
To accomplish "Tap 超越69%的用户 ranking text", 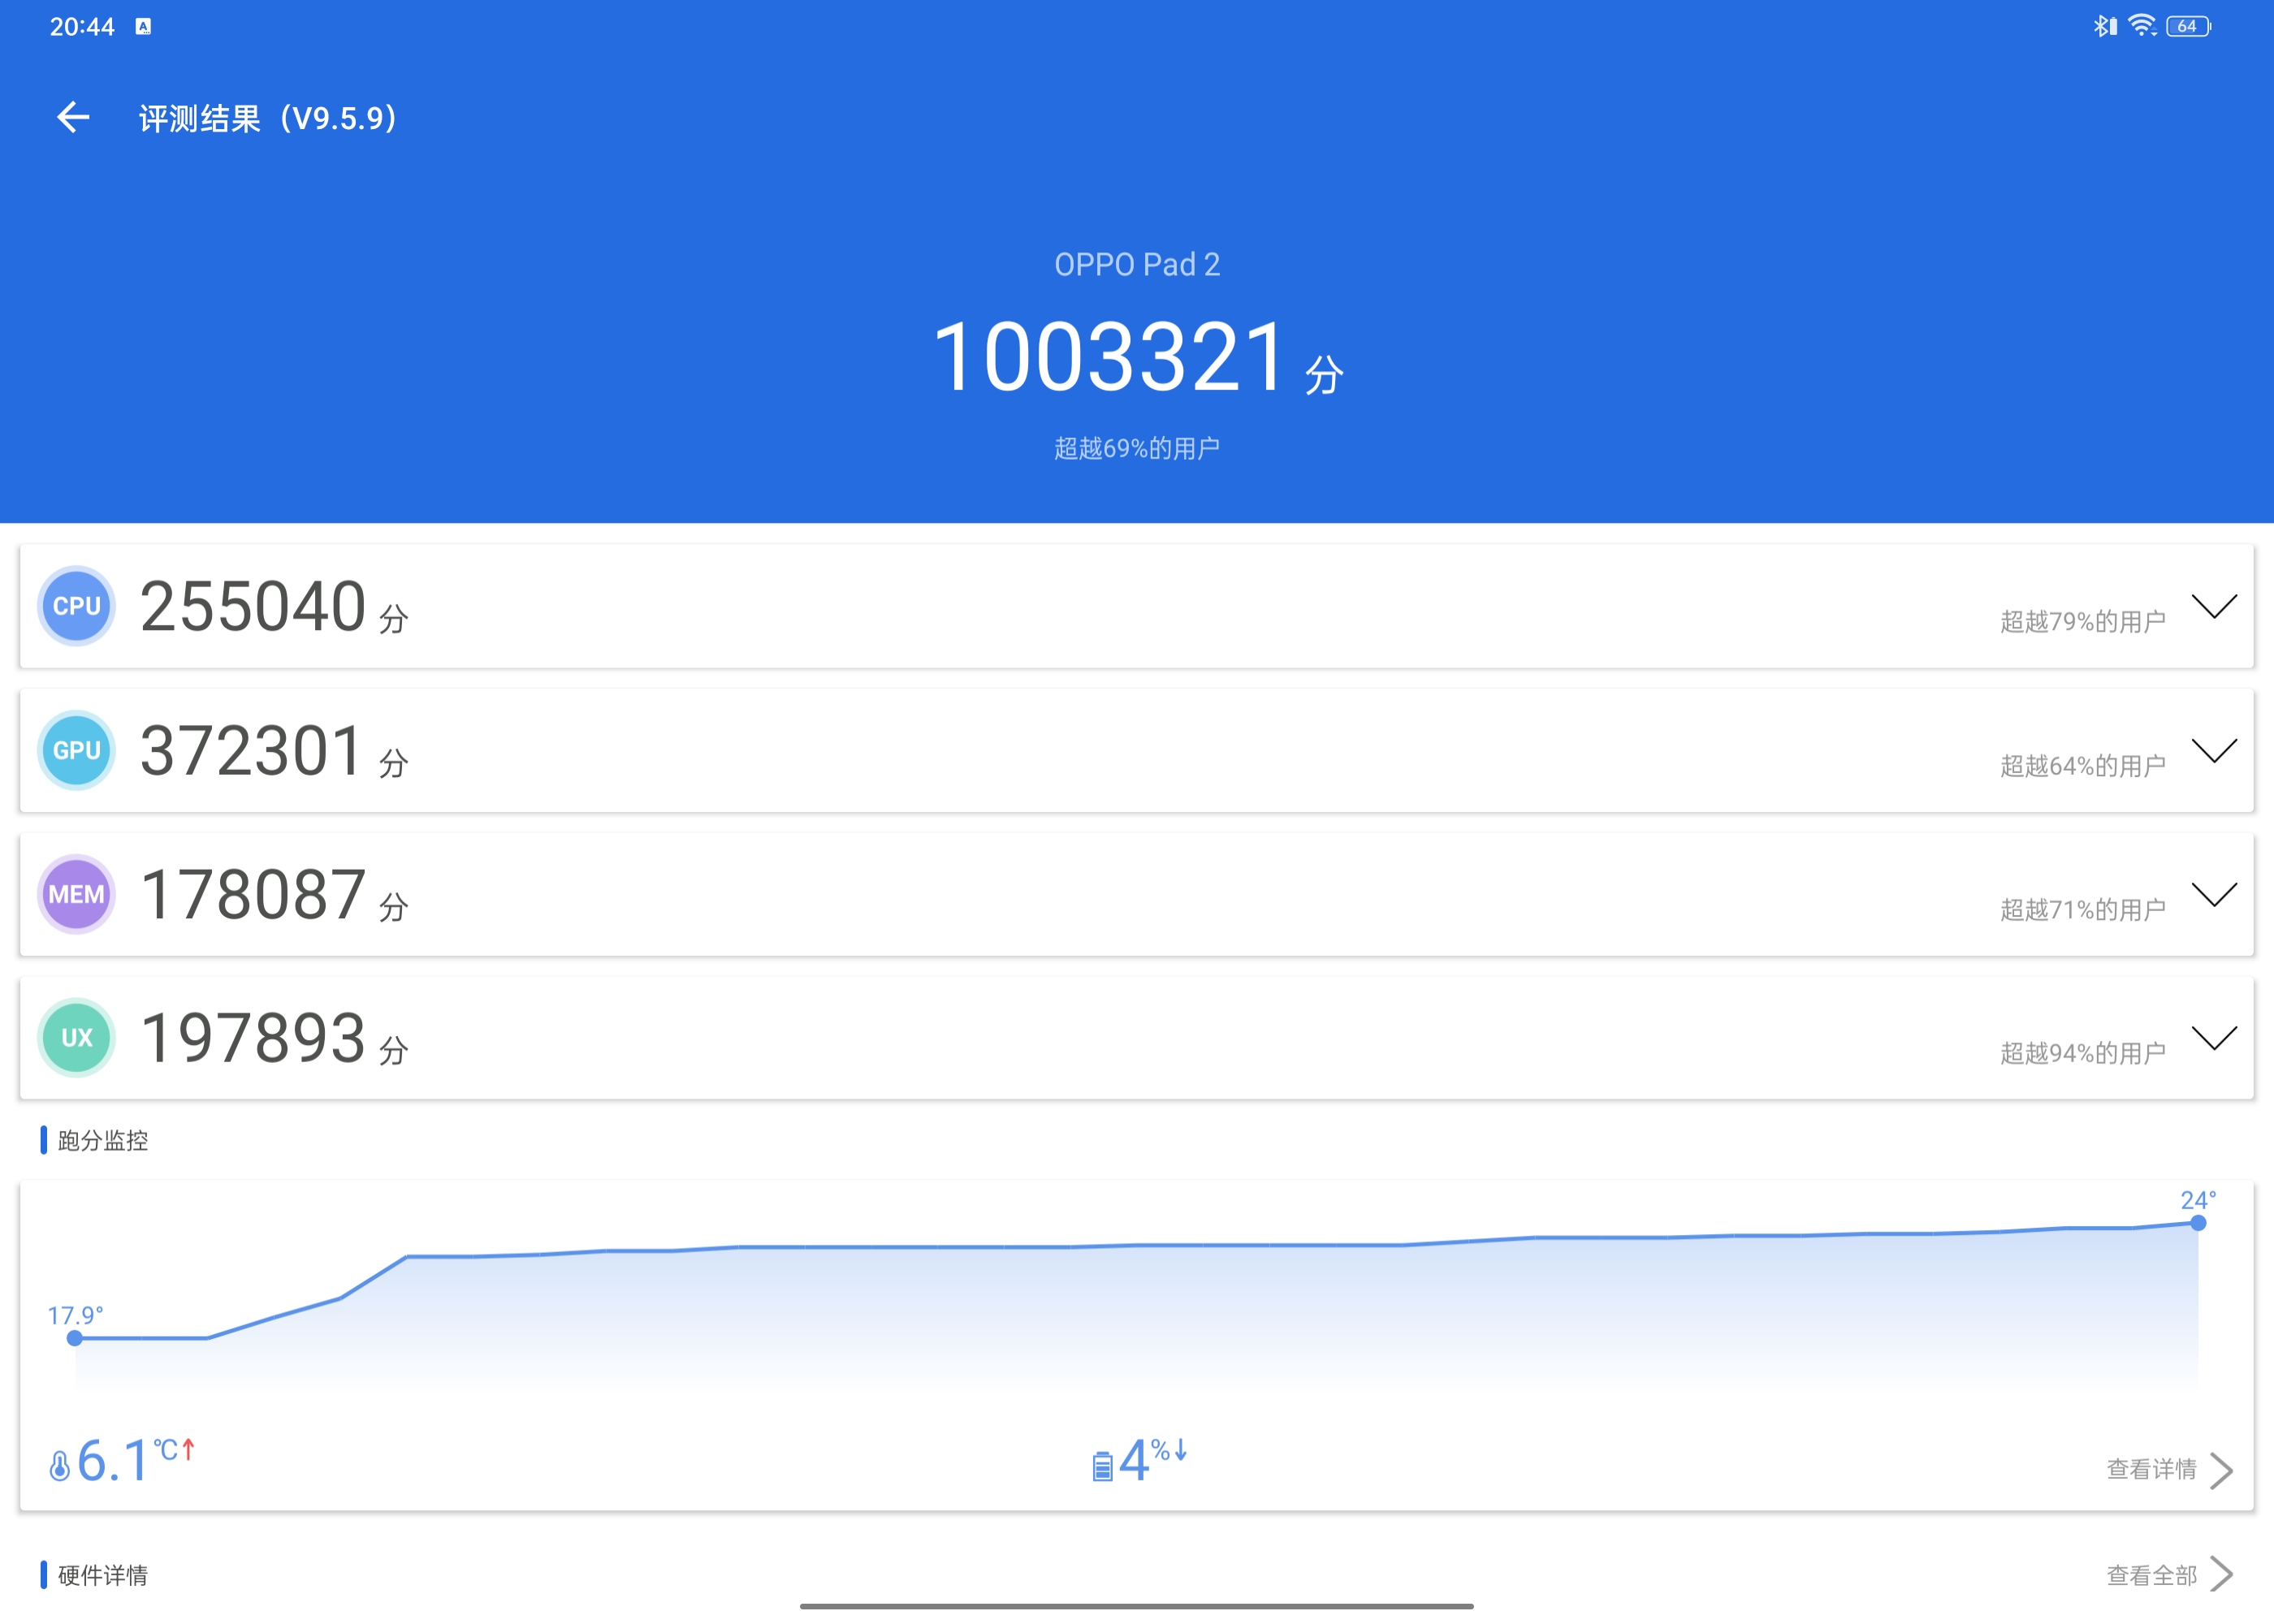I will pos(1137,448).
